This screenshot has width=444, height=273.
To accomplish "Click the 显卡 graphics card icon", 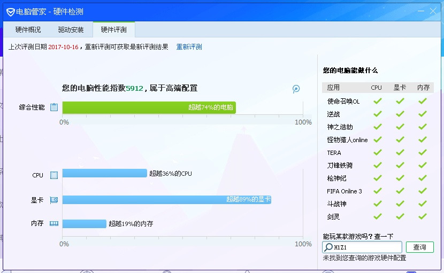I will [54, 200].
